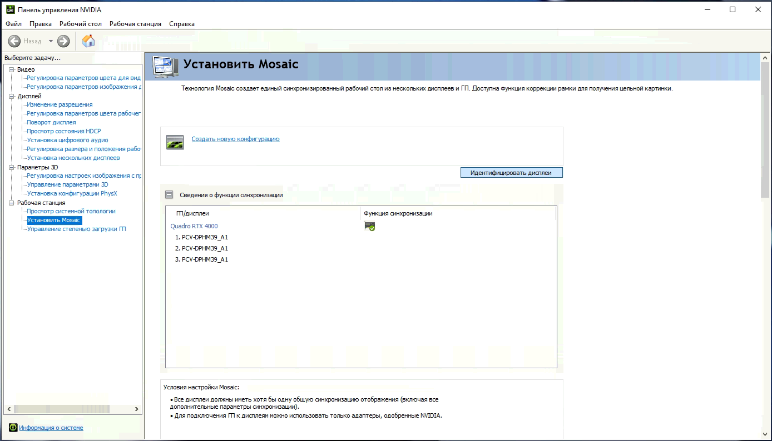Go to the Home page icon
This screenshot has height=441, width=772.
(x=88, y=41)
